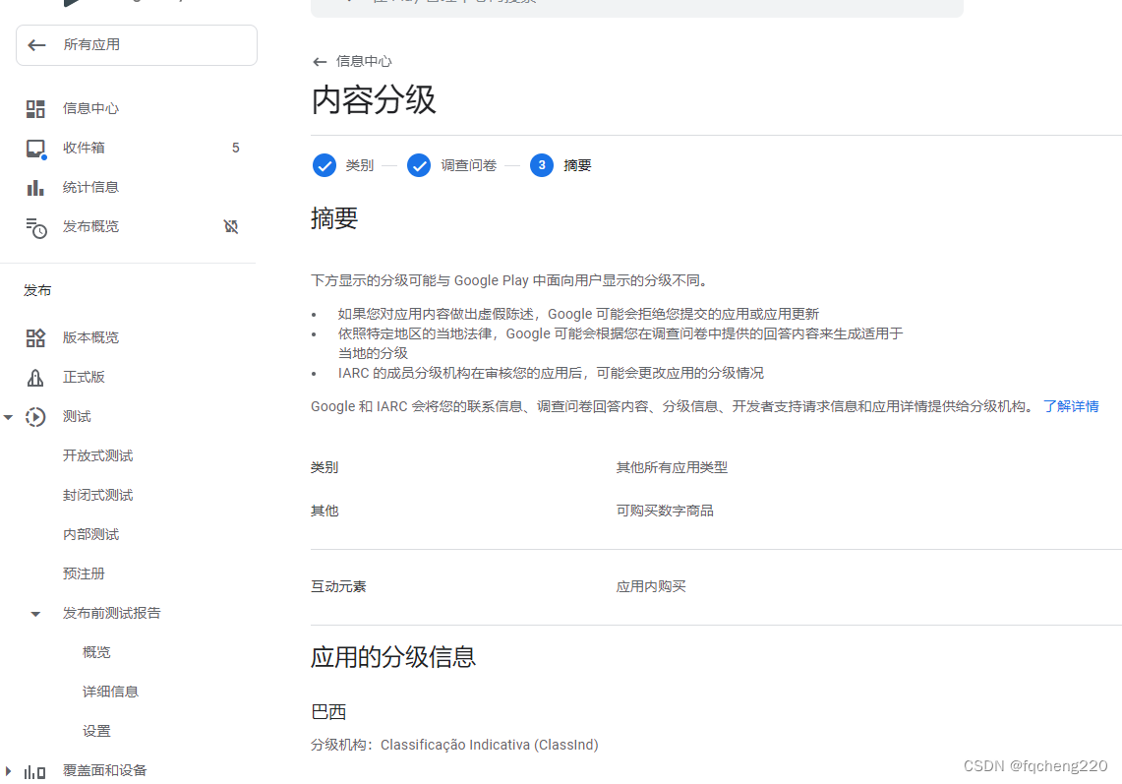Open the 预注册 page
The width and height of the screenshot is (1122, 784).
pos(84,573)
